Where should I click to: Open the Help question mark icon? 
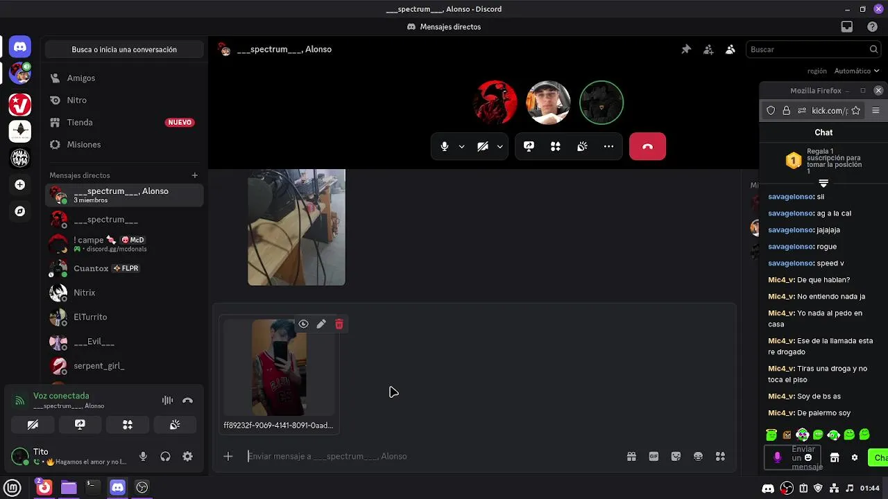click(x=872, y=27)
